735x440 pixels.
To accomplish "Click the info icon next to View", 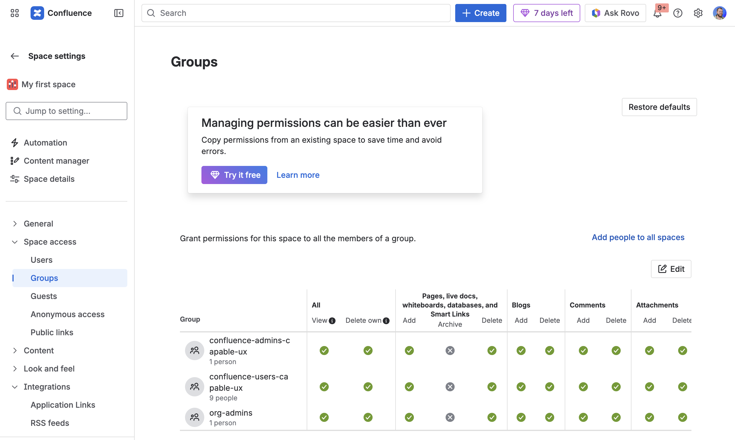I will pyautogui.click(x=332, y=321).
